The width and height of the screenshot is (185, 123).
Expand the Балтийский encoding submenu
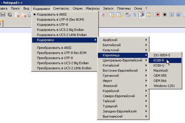123,45
